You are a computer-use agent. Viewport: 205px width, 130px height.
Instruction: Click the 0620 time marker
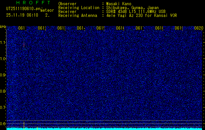tap(198, 28)
